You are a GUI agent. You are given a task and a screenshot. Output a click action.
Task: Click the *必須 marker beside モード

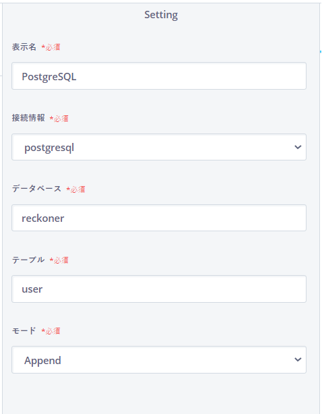coord(51,331)
